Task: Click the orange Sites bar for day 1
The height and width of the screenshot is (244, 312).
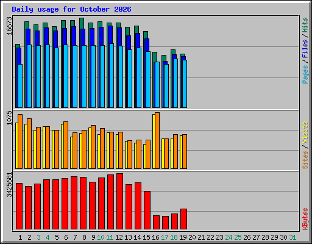Action: click(x=20, y=142)
